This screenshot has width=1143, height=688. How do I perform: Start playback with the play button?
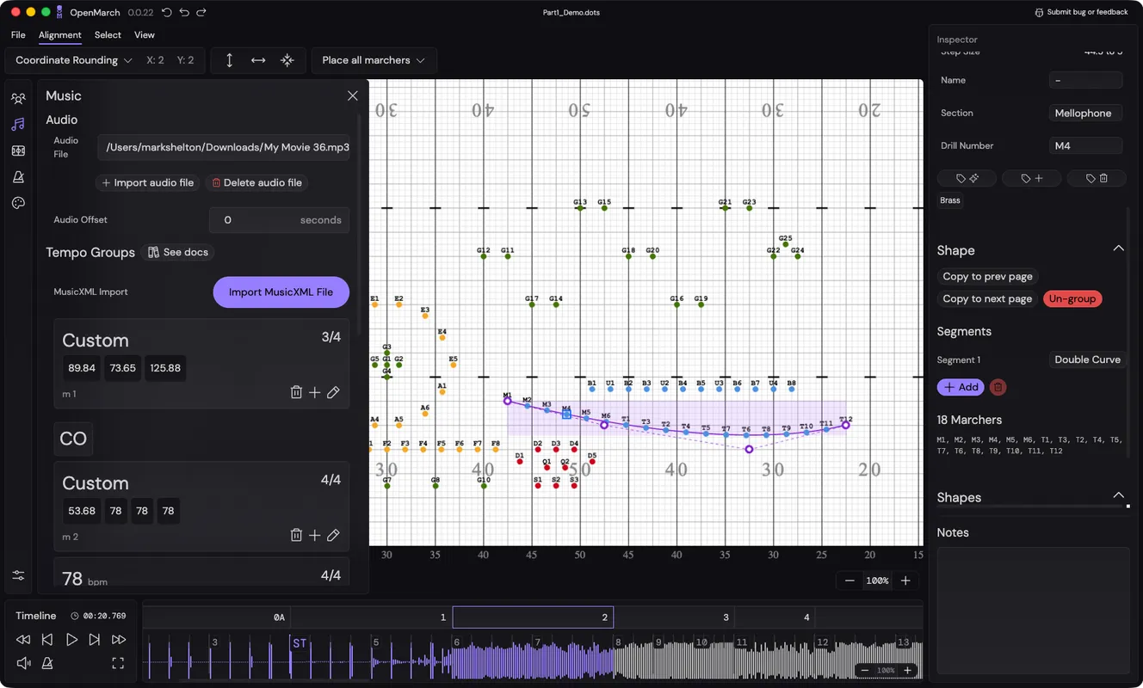click(71, 640)
